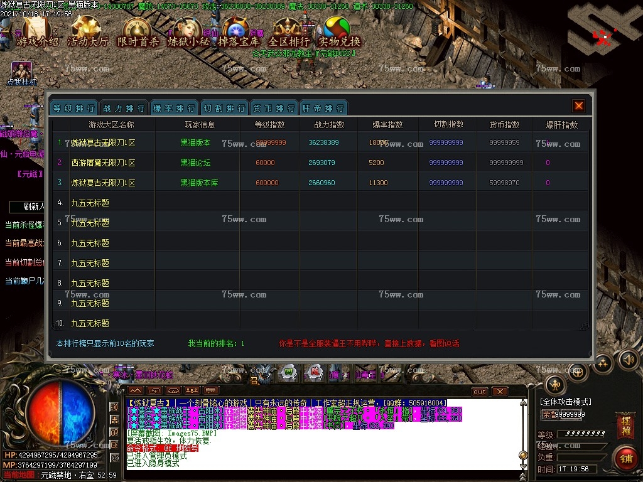The image size is (643, 482).
Task: Click power value 2693079 in rank 2
Action: click(x=321, y=163)
